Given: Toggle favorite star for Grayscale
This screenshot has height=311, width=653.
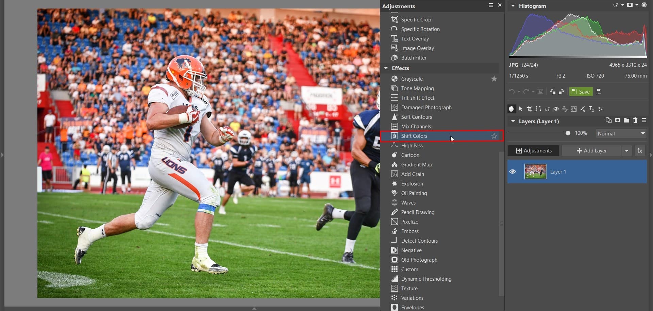Looking at the screenshot, I should point(494,79).
